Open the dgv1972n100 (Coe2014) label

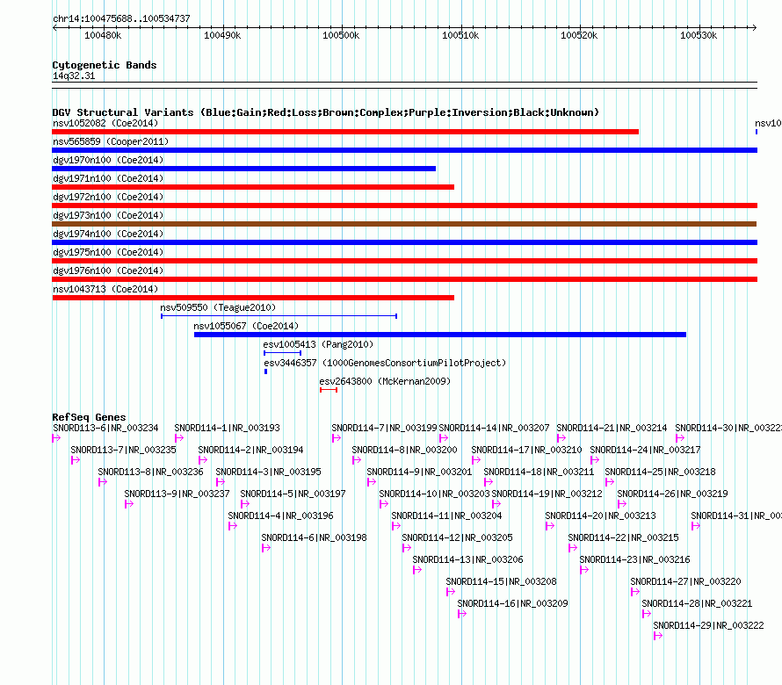(108, 197)
